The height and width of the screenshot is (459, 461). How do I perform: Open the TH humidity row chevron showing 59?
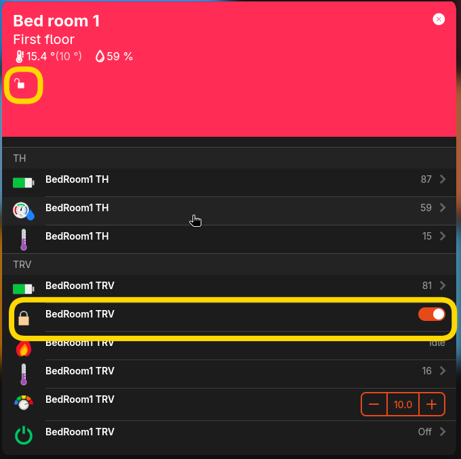(443, 208)
